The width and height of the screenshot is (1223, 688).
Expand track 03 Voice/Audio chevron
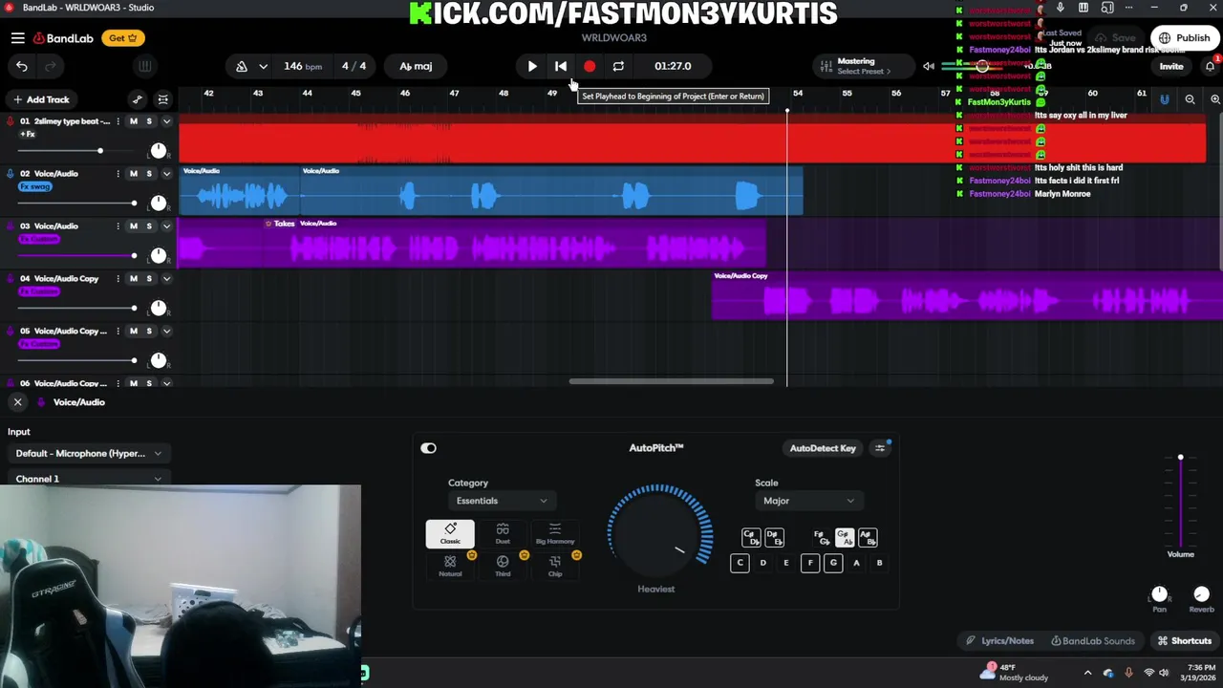point(166,226)
